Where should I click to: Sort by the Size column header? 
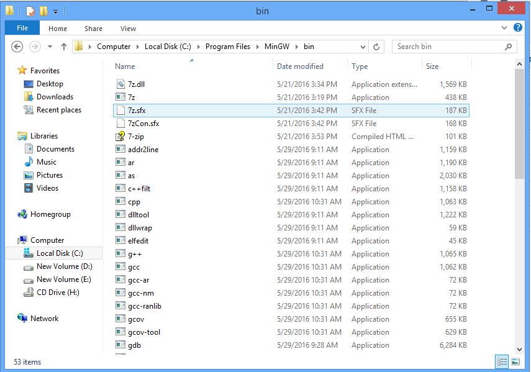pos(432,66)
